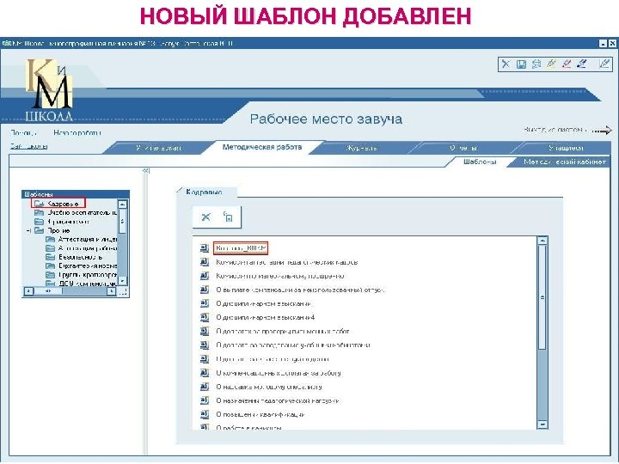Click right arrow of tree horizontal scrollbar
Image resolution: width=619 pixels, height=464 pixels.
[112, 291]
